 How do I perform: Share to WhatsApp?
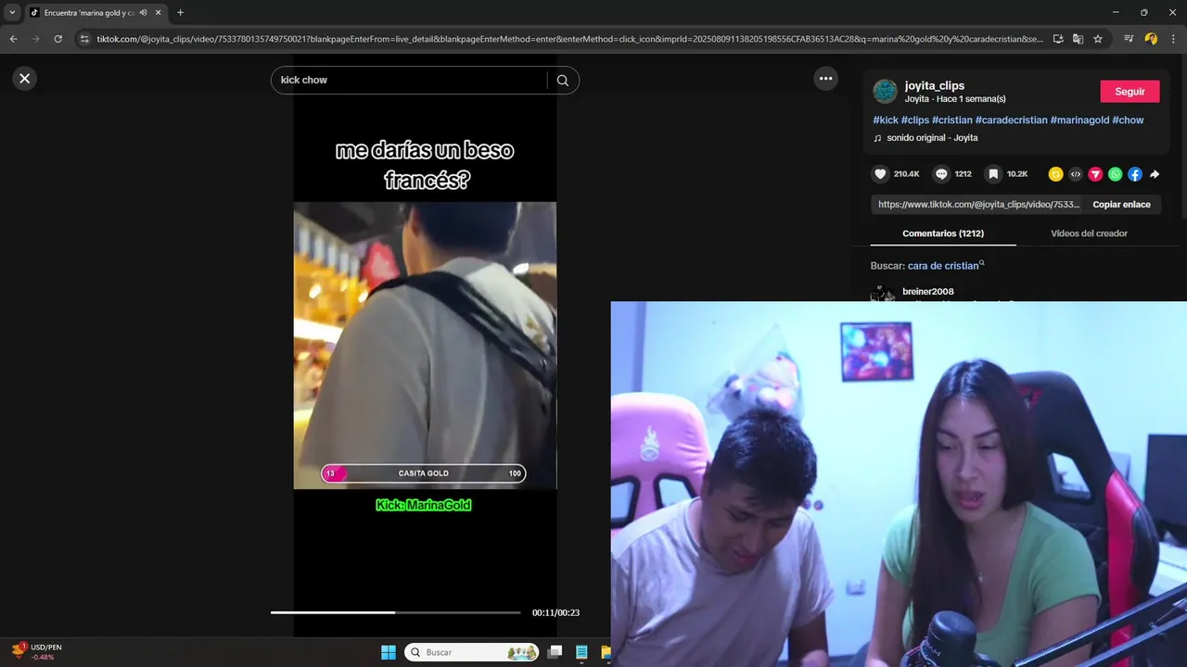(1115, 174)
